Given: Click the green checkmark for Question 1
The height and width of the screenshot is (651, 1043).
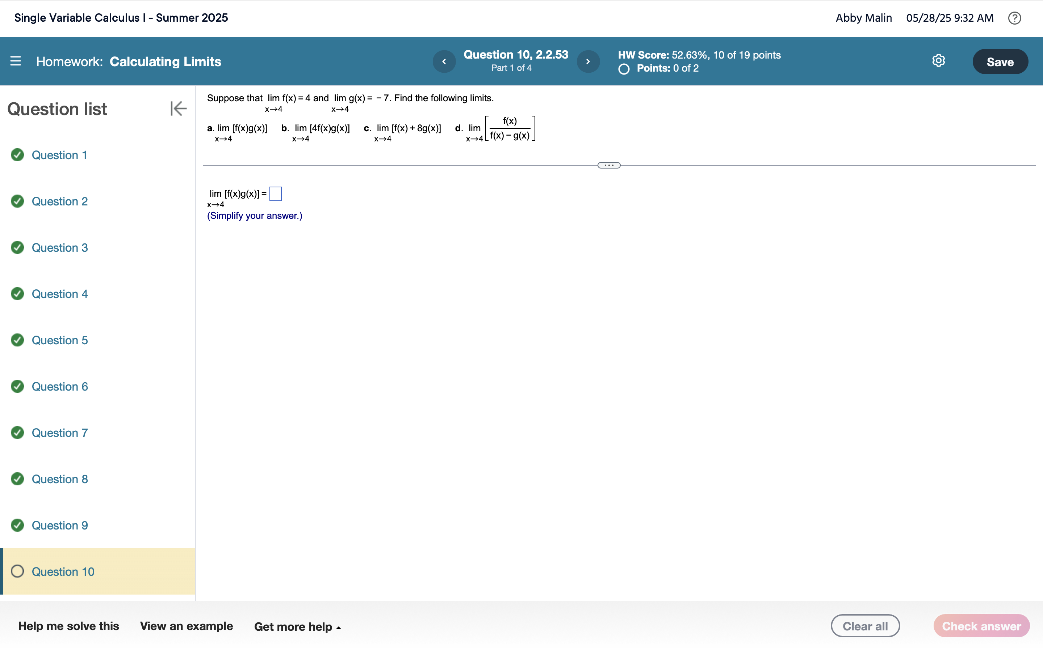Looking at the screenshot, I should 17,155.
